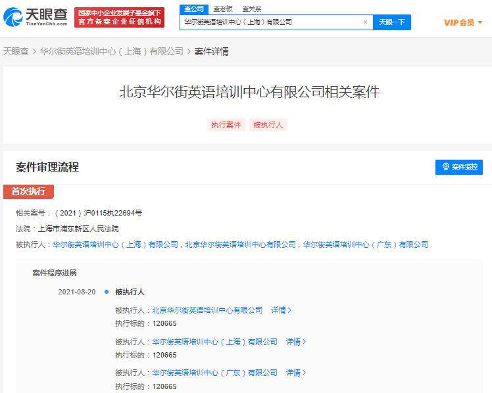Click the 执行案件 tag
This screenshot has width=492, height=393.
coord(226,125)
